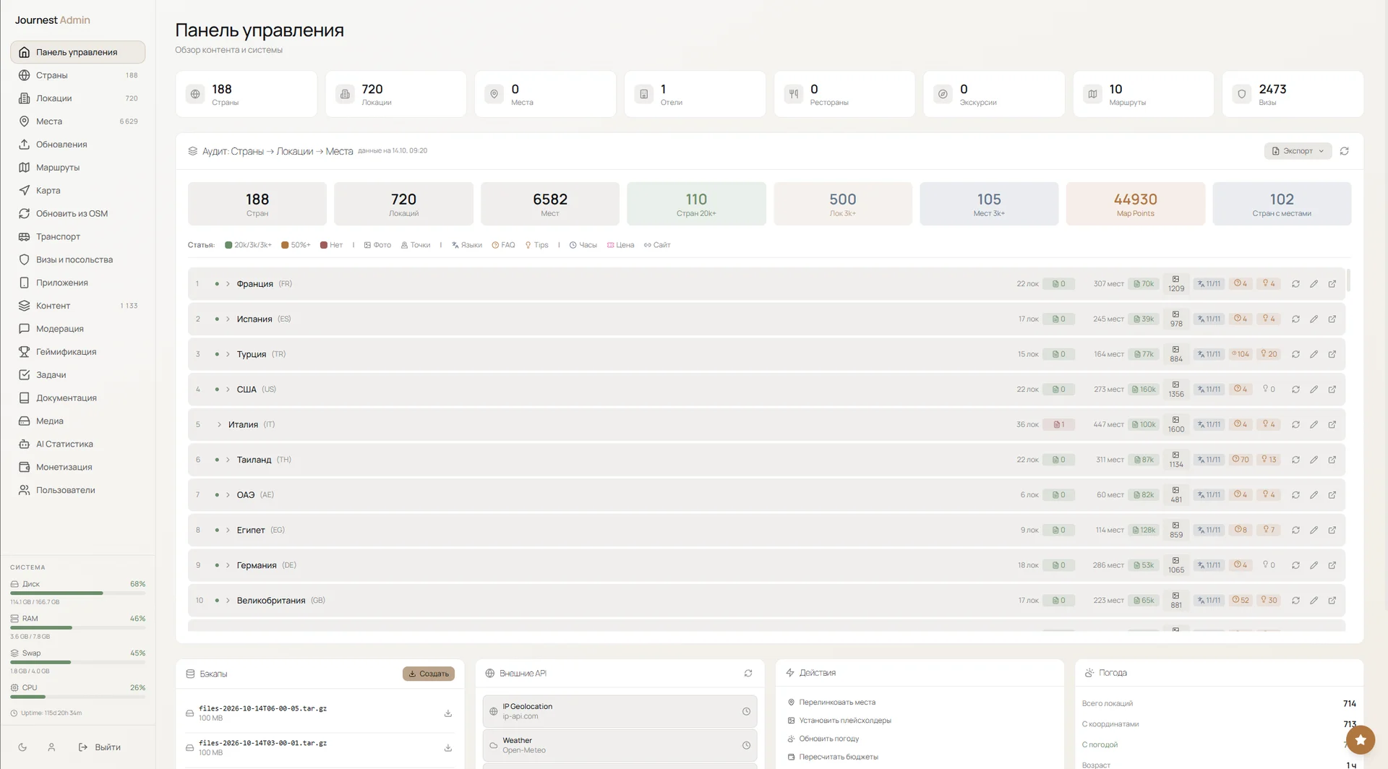Click photo count 1356 in USA row

(x=1176, y=389)
